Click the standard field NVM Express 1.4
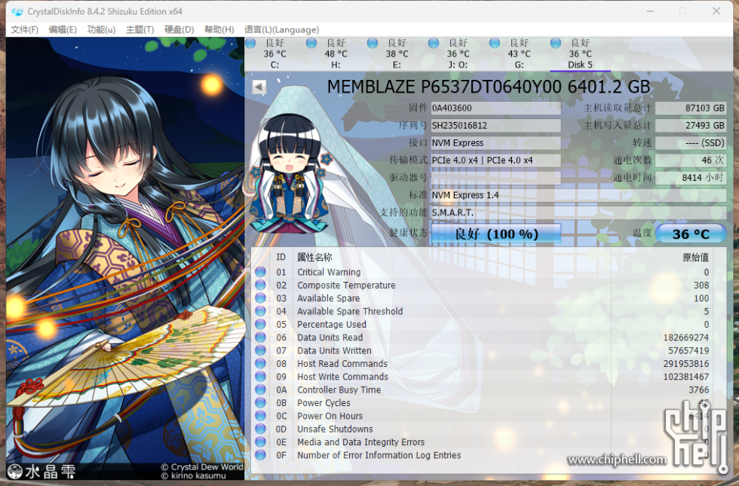739x486 pixels. point(579,195)
